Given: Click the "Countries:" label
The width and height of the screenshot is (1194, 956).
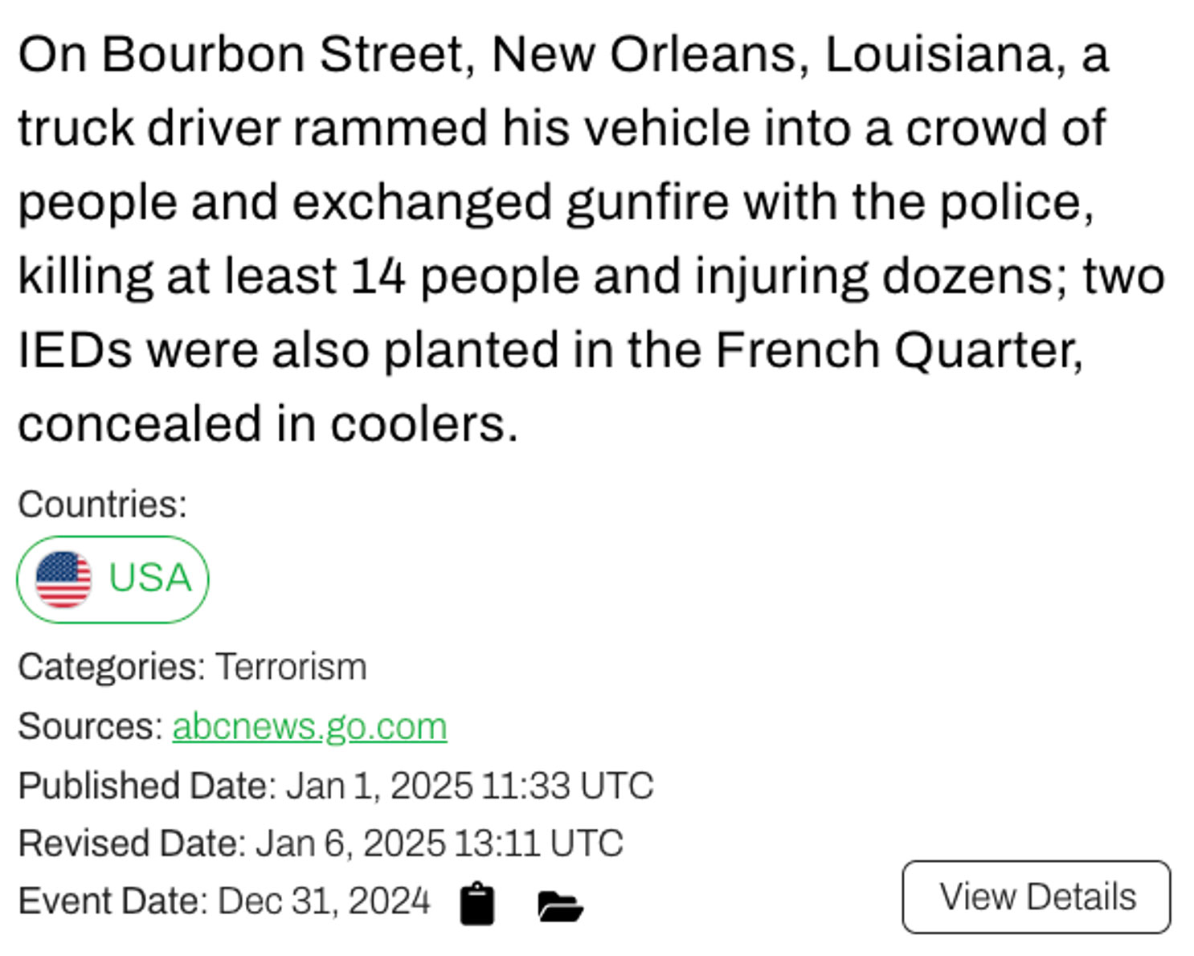Looking at the screenshot, I should click(x=102, y=505).
